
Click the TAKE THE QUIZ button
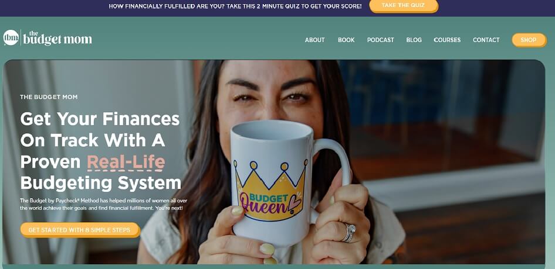(x=404, y=6)
